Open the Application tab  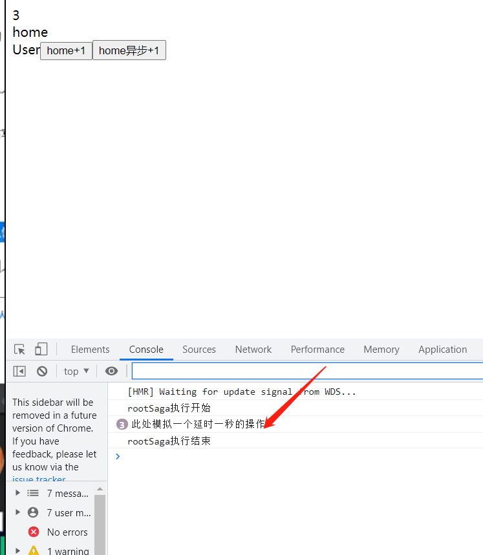click(x=443, y=350)
